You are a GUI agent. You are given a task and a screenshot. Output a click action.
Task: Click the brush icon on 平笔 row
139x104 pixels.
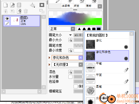click(x=126, y=70)
